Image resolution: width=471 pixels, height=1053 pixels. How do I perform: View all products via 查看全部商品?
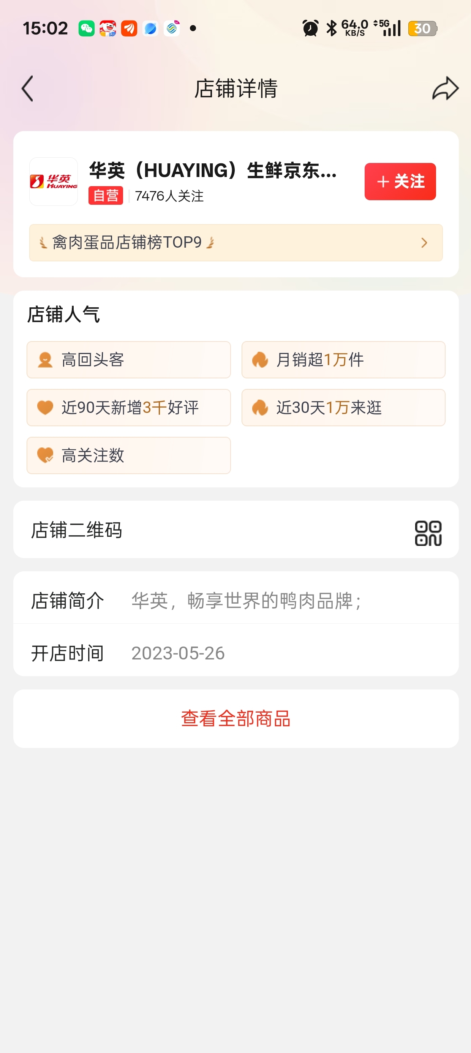tap(235, 719)
